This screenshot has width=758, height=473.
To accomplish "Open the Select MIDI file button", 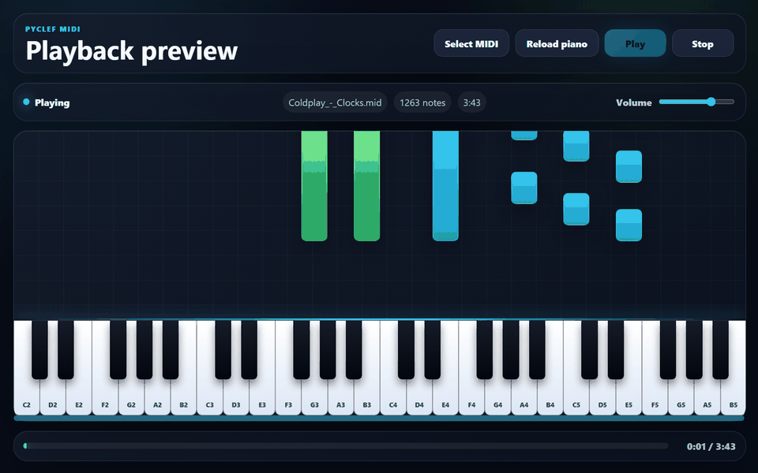I will click(471, 43).
